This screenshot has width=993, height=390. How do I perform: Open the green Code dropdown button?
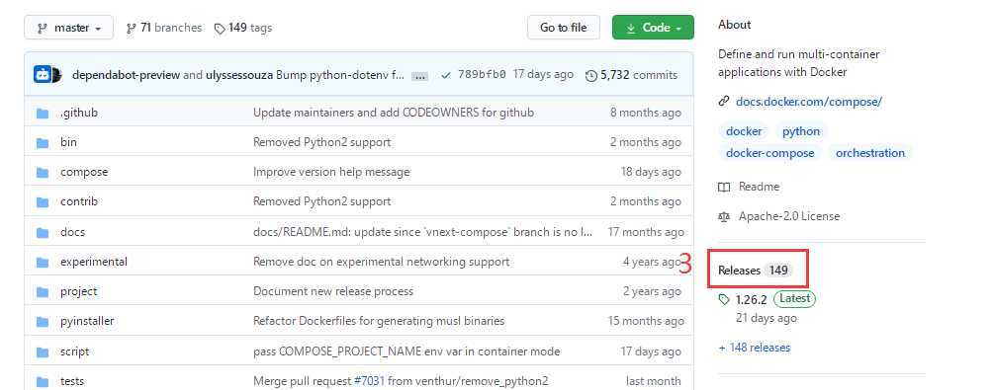click(653, 28)
